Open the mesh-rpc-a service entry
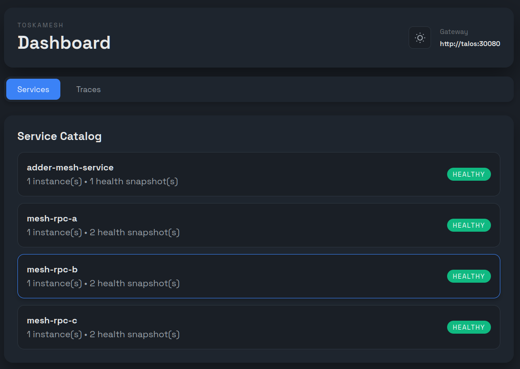 point(258,225)
